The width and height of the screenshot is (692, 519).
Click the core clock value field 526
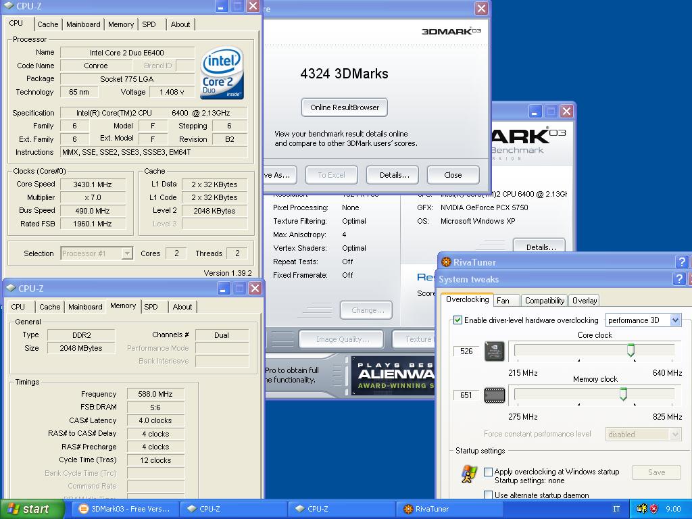tap(466, 351)
